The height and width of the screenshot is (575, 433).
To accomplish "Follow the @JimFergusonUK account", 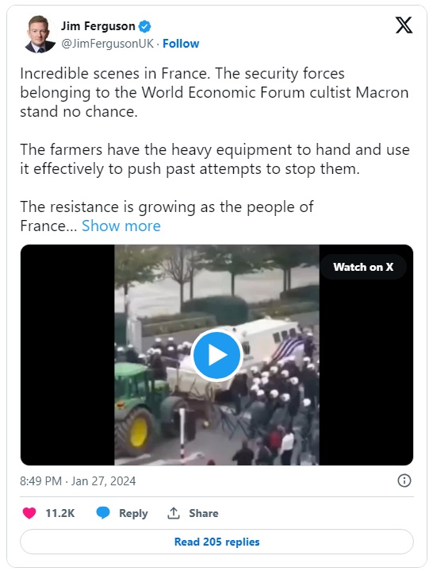I will click(181, 44).
